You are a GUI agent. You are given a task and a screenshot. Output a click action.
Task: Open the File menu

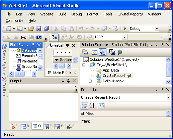pyautogui.click(x=8, y=14)
